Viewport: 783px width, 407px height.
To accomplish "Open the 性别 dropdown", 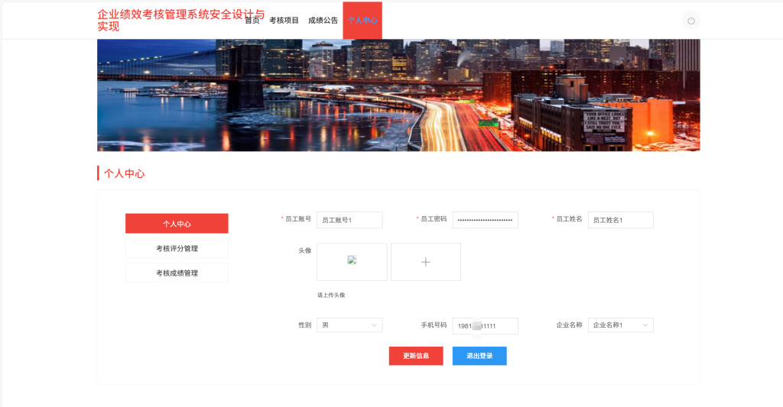I will tap(349, 325).
